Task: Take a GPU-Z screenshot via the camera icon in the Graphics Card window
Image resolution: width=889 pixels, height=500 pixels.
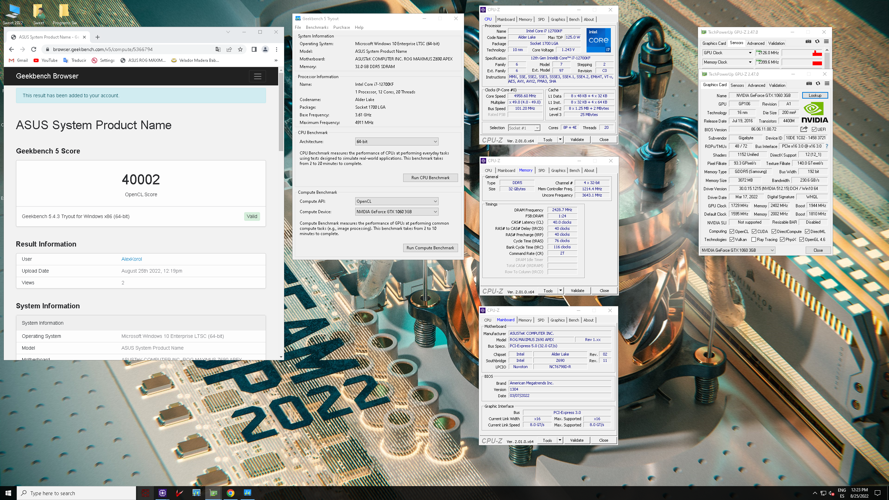Action: tap(809, 84)
